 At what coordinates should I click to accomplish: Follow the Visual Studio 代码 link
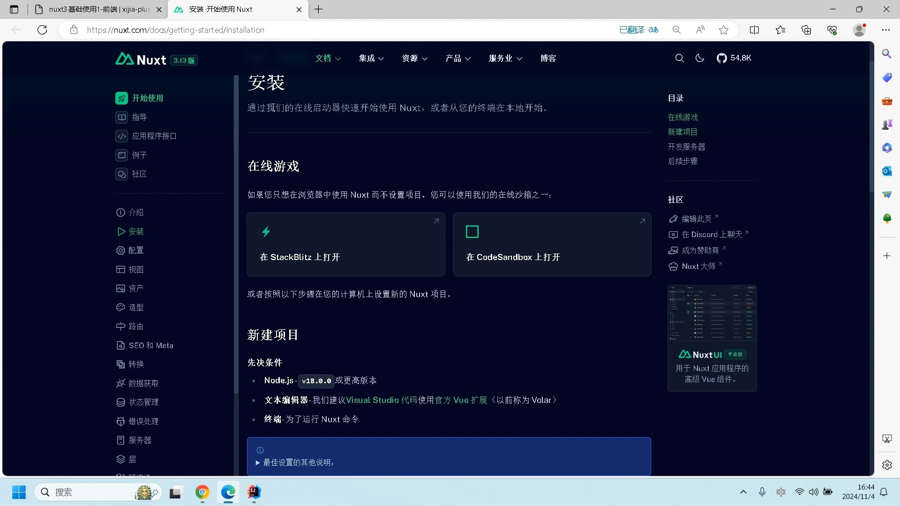pyautogui.click(x=382, y=400)
